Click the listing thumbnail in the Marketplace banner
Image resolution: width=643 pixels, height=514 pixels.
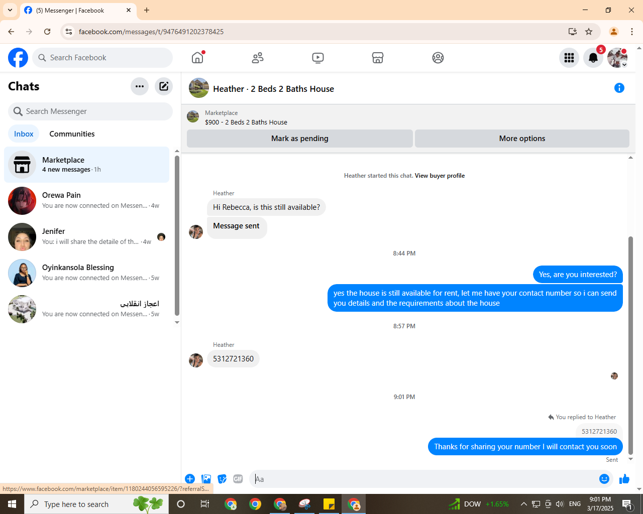193,117
